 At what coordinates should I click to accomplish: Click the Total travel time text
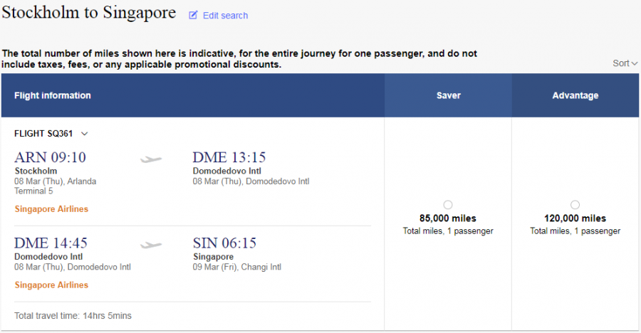[73, 316]
